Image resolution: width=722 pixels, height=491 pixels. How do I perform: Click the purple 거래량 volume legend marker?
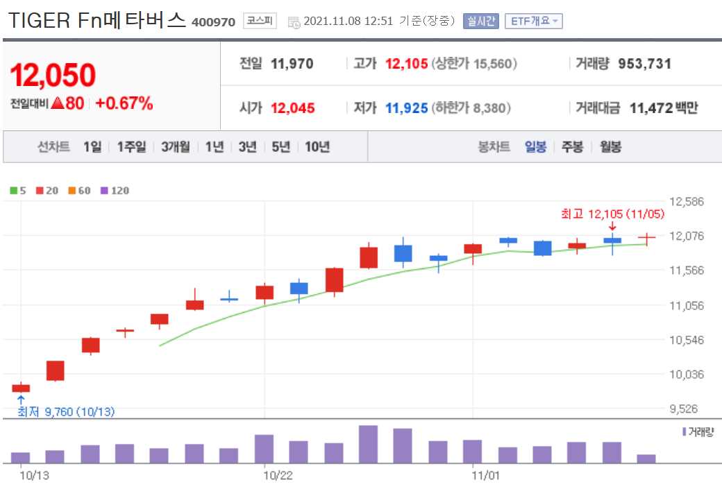[x=685, y=432]
